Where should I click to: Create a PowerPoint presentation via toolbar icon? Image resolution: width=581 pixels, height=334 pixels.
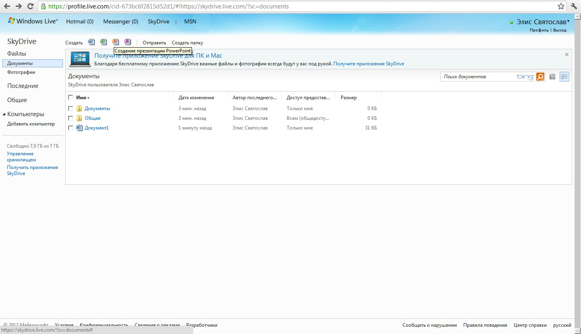(116, 42)
